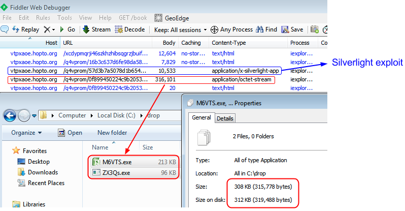Select the M6VTS.exe file
Image resolution: width=405 pixels, height=211 pixels.
coord(134,162)
